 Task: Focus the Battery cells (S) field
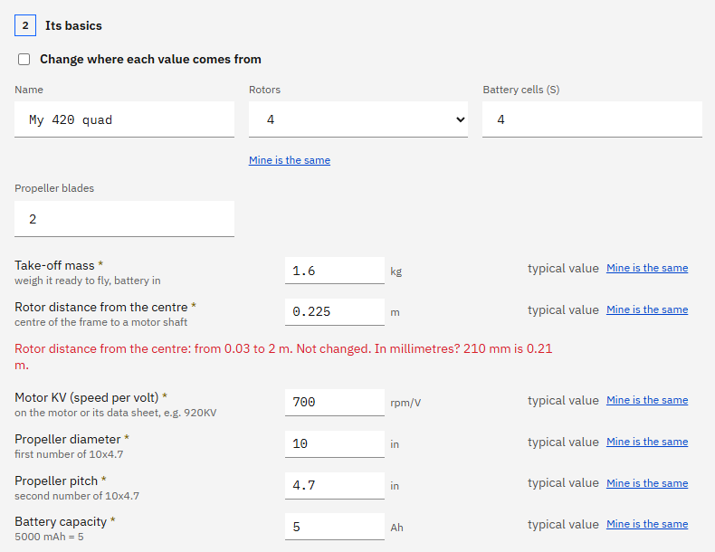pyautogui.click(x=592, y=119)
